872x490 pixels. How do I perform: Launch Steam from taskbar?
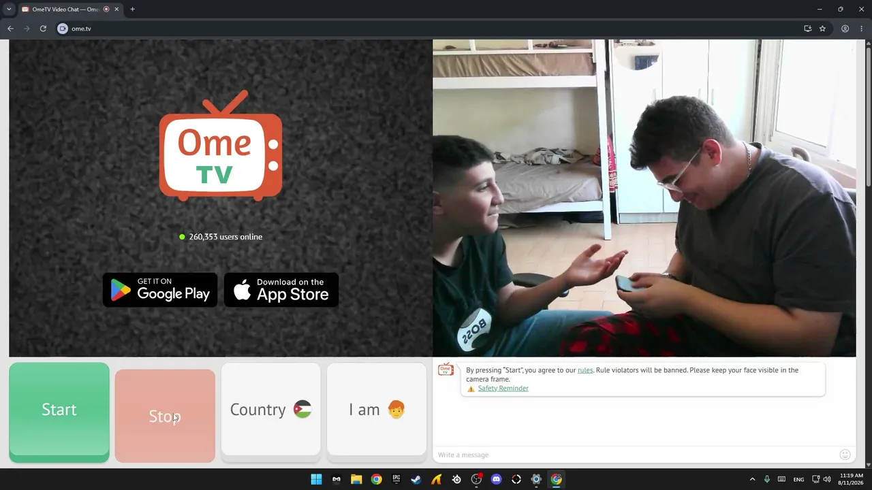(x=416, y=479)
